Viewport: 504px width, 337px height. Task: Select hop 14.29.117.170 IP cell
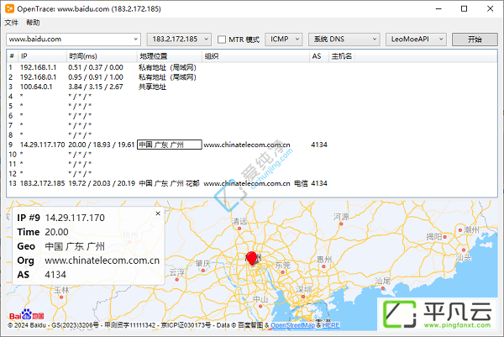click(43, 145)
